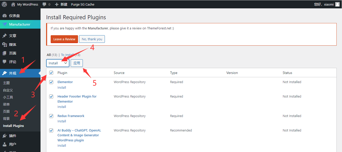This screenshot has width=342, height=152.
Task: Open the site home icon
Action: (x=13, y=4)
